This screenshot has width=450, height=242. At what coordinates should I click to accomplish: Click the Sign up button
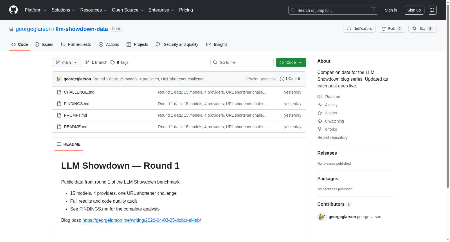(414, 10)
